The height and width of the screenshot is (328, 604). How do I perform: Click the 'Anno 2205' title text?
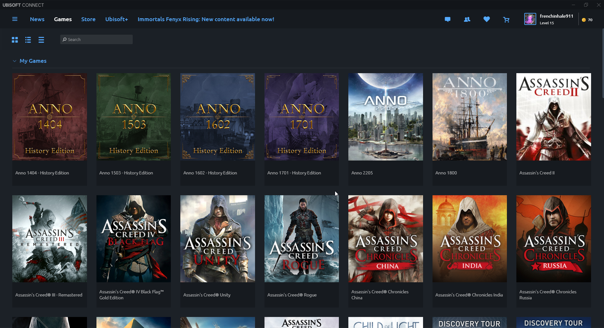(362, 173)
